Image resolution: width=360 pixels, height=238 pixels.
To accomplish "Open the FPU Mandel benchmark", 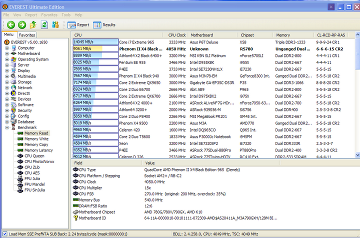I will point(34,184).
